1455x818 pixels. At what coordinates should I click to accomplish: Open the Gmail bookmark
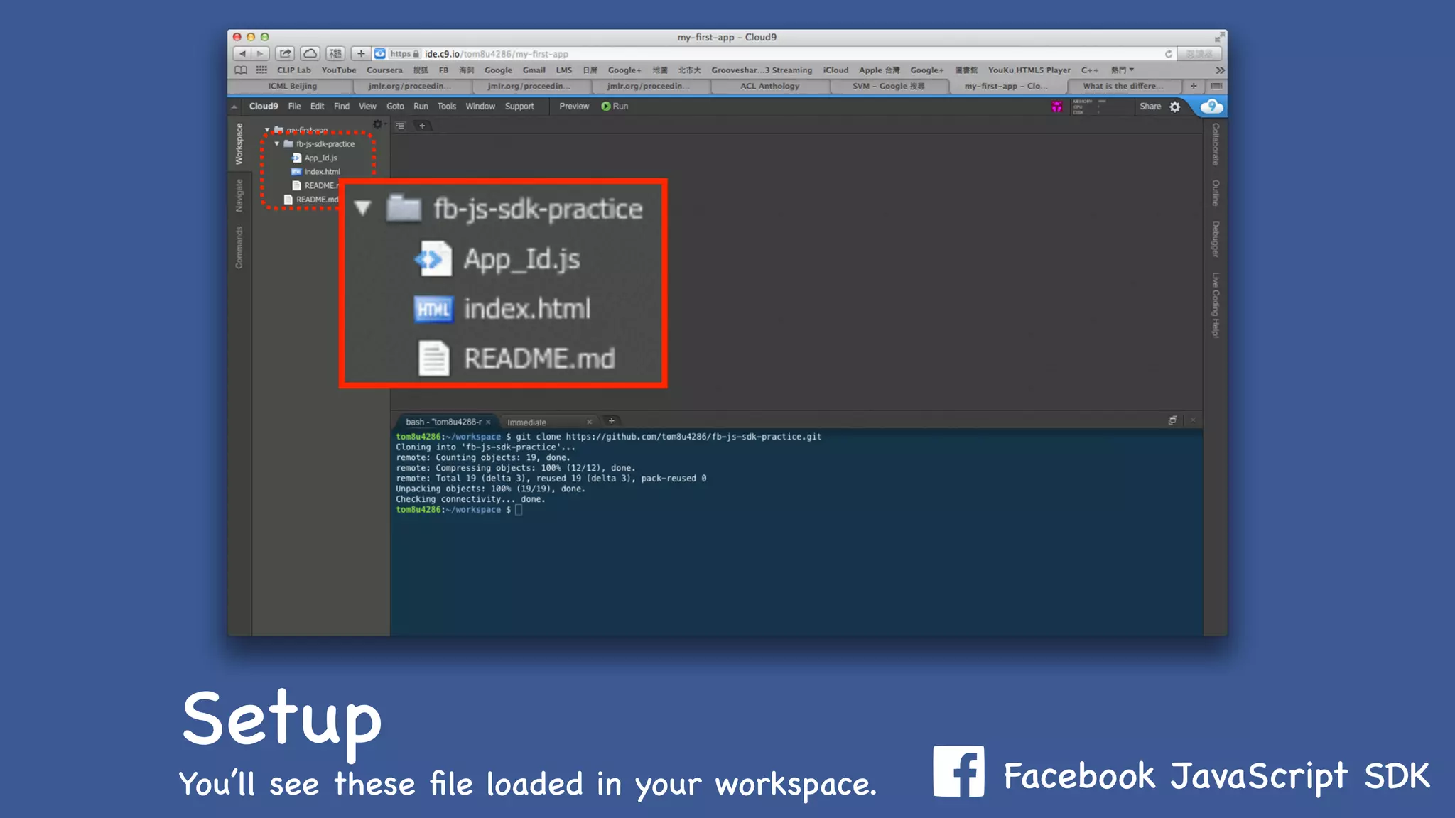click(x=534, y=70)
